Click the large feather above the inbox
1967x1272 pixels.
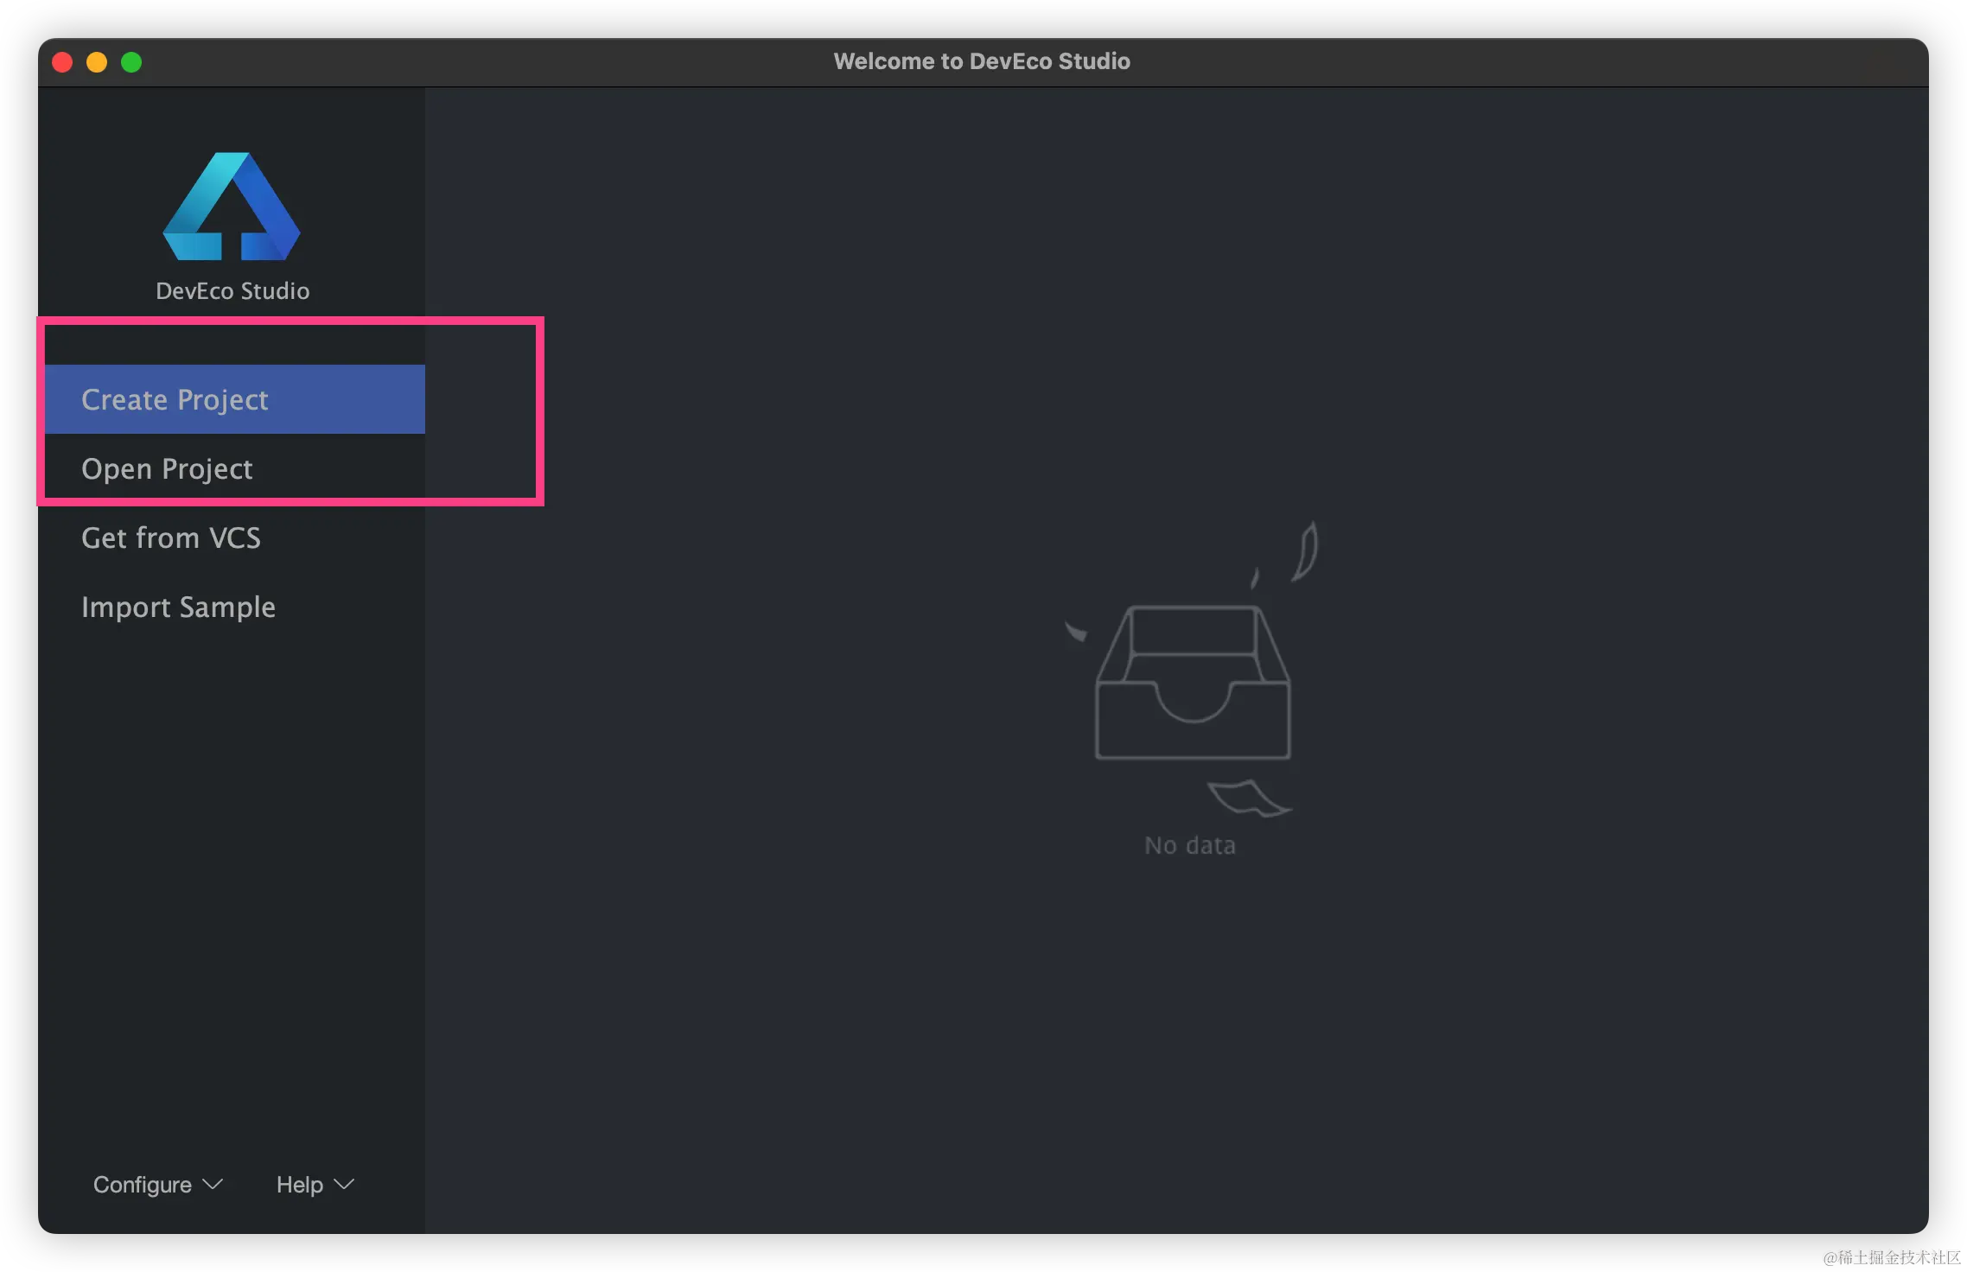tap(1306, 551)
